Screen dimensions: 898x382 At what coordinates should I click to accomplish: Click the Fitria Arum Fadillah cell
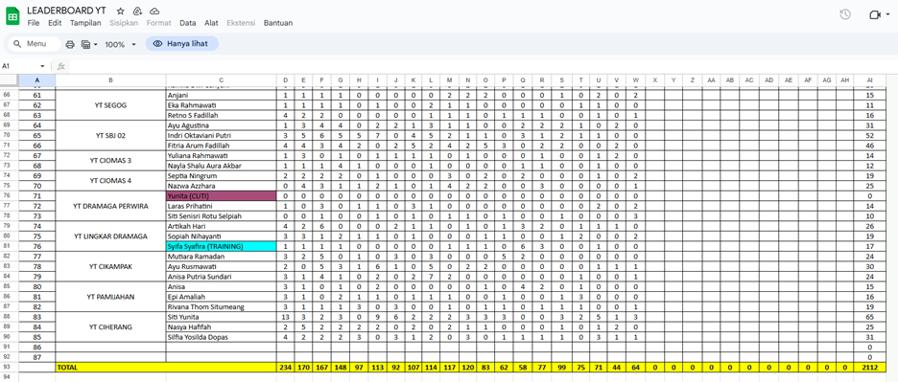(x=221, y=146)
